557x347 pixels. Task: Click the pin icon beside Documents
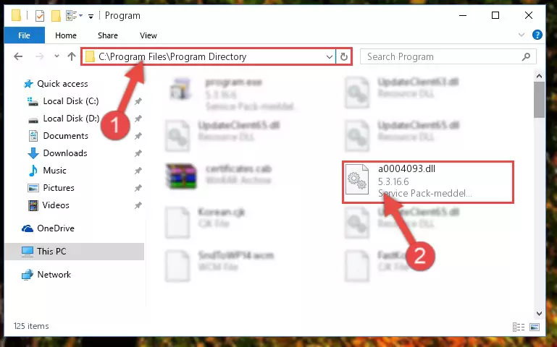[138, 136]
